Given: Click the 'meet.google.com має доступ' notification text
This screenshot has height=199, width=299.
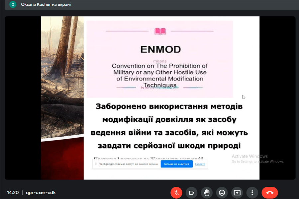Looking at the screenshot, I should [128, 164].
